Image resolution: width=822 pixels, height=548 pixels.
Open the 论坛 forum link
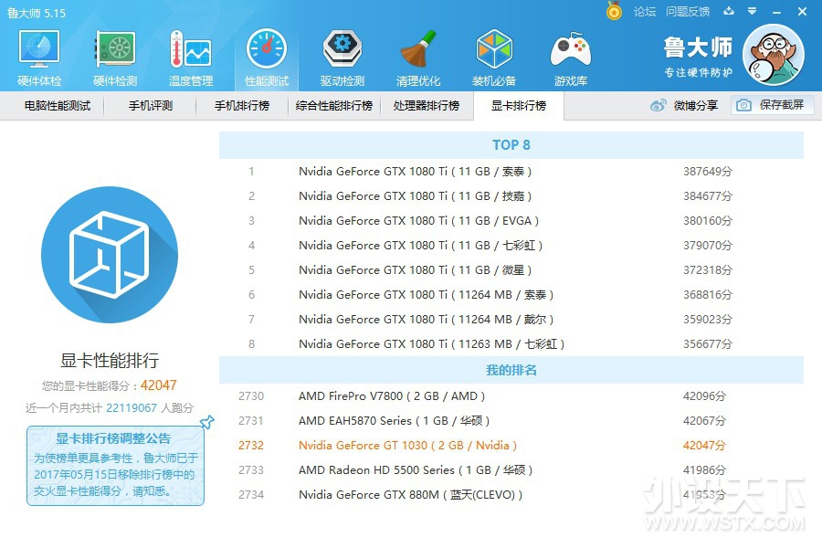[x=644, y=11]
